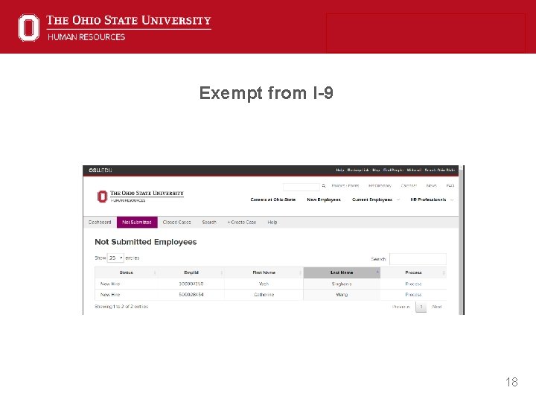Open the Dashboard tab
Viewport: 536px width, 402px height.
click(100, 222)
